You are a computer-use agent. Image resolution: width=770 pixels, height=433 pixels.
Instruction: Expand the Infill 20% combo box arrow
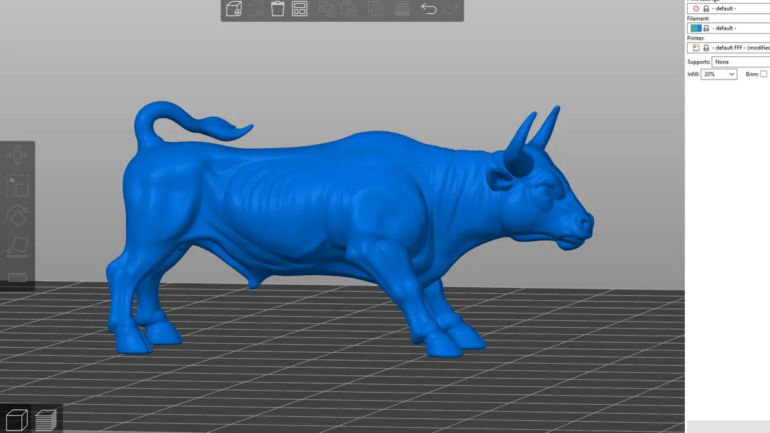[732, 74]
